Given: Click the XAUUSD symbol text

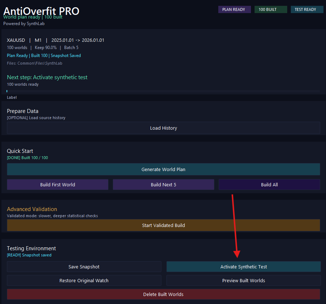Looking at the screenshot, I should click(16, 40).
